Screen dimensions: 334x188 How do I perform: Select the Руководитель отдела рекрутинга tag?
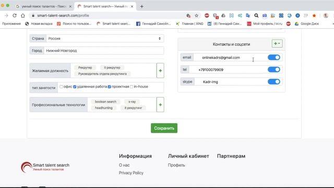pyautogui.click(x=102, y=74)
